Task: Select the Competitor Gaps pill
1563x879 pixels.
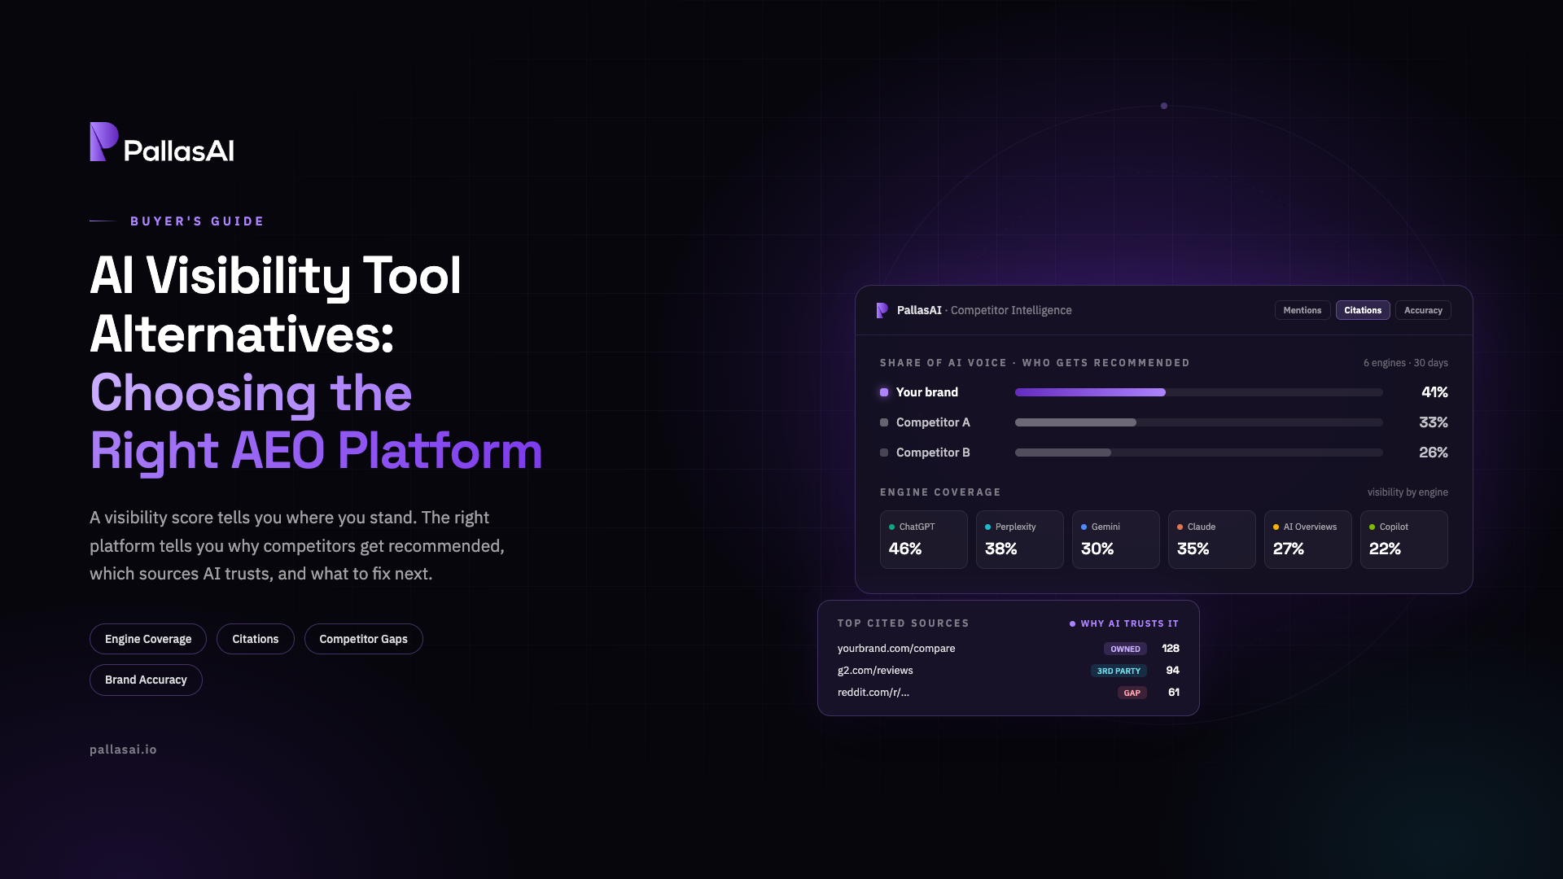Action: 364,639
